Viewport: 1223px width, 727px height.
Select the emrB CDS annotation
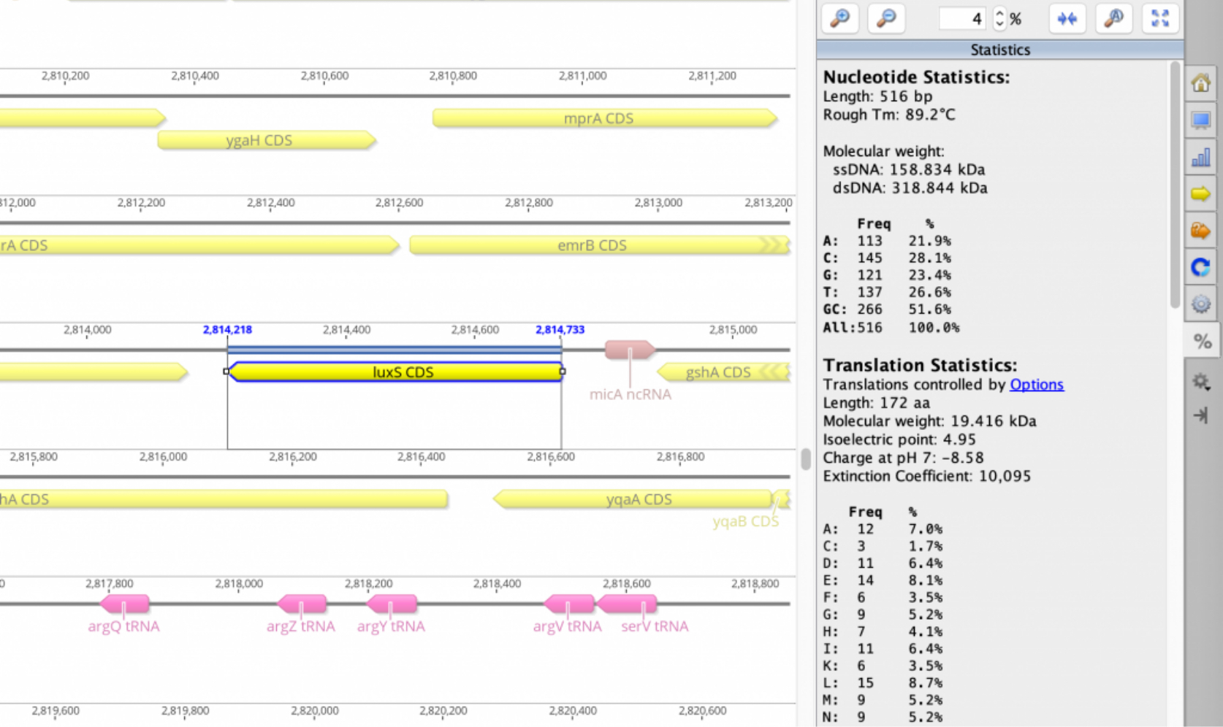pos(599,245)
